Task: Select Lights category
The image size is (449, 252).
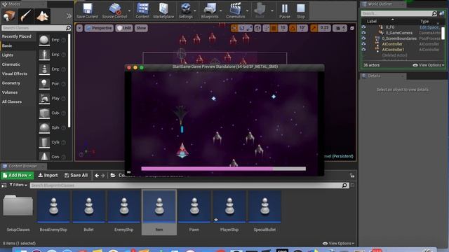Action: [x=8, y=55]
